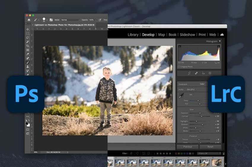The width and height of the screenshot is (252, 167).
Task: Open the Slideshow module
Action: pyautogui.click(x=187, y=35)
